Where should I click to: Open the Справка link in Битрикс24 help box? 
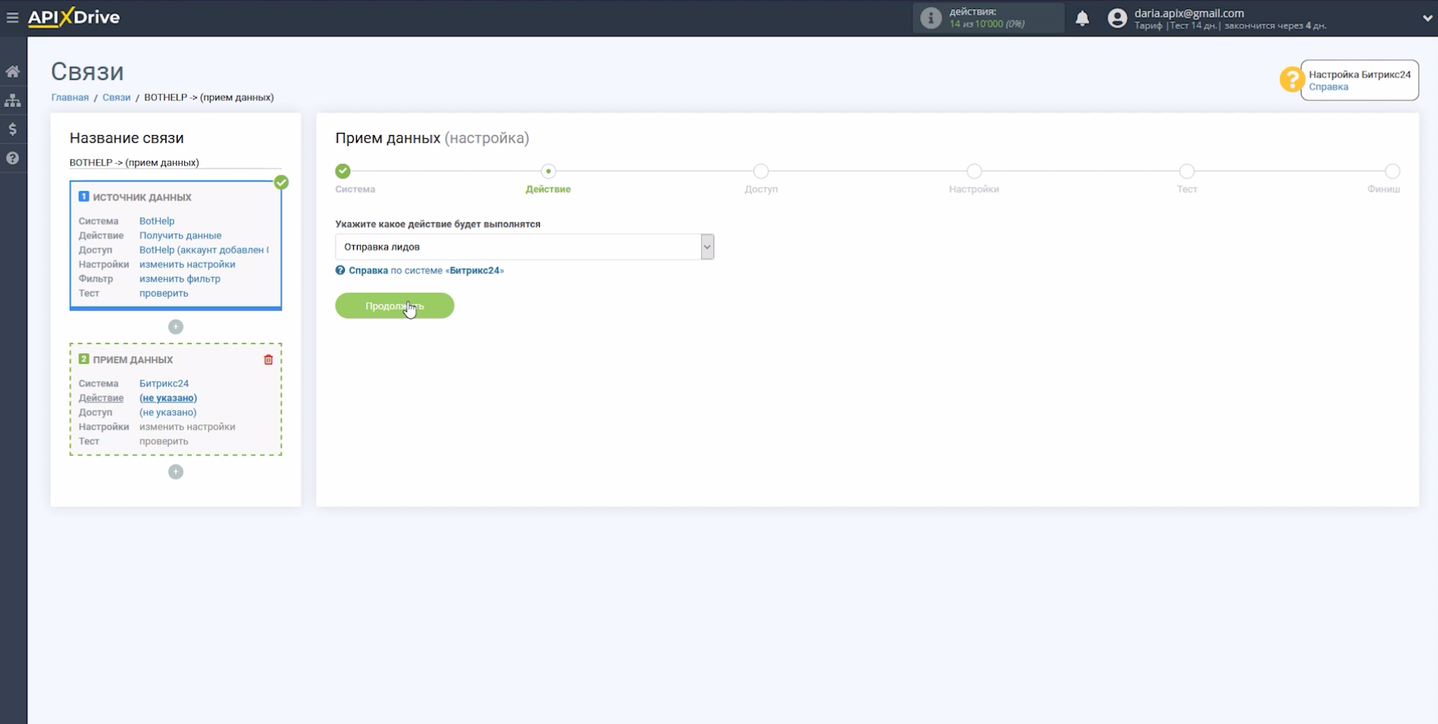1329,87
